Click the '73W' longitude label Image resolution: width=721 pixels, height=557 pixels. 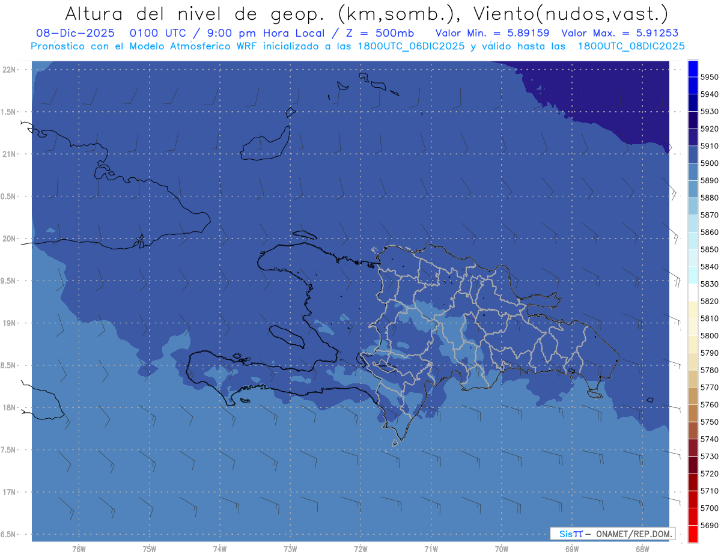(x=290, y=549)
